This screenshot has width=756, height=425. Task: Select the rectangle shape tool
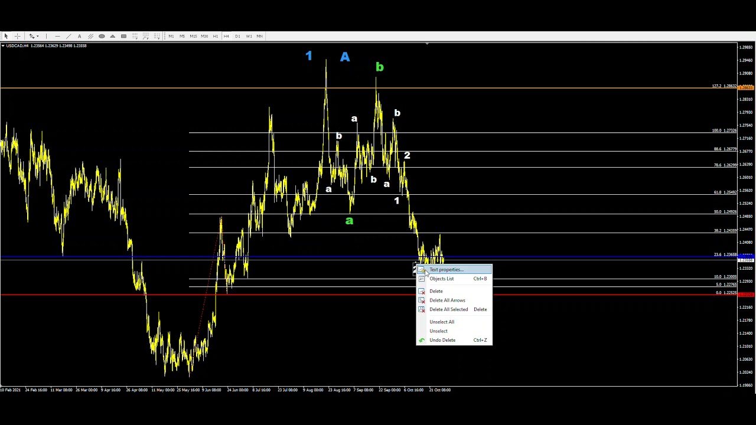coord(123,36)
